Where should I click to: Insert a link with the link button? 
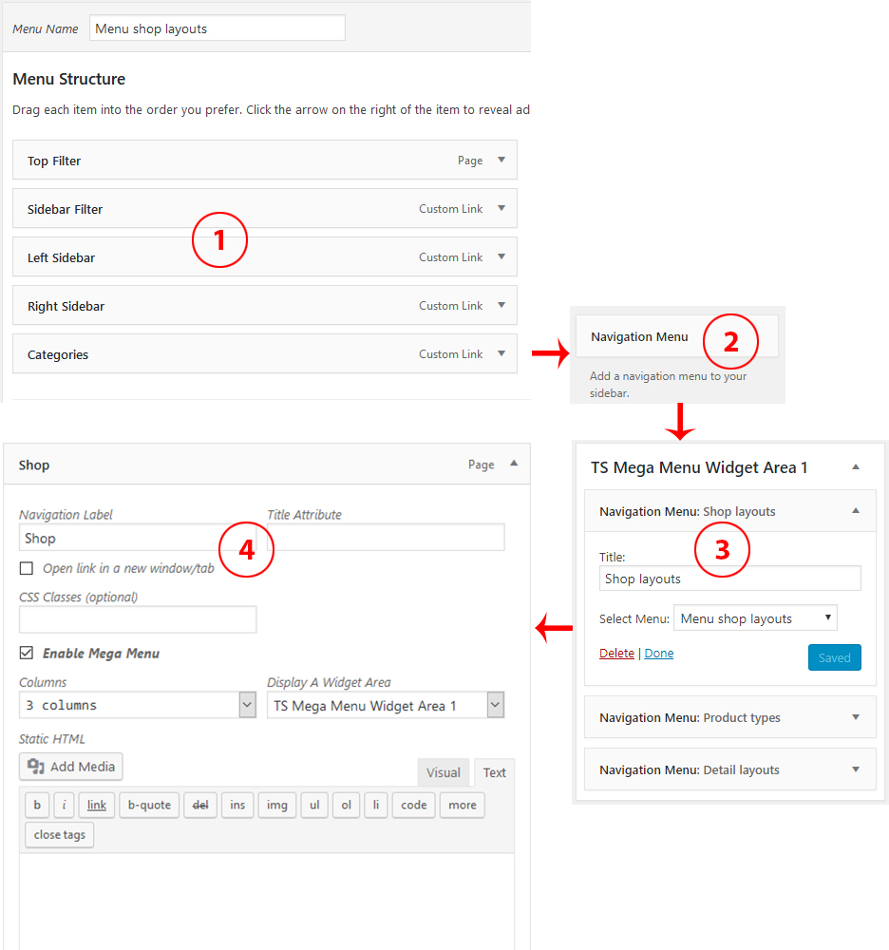(97, 805)
